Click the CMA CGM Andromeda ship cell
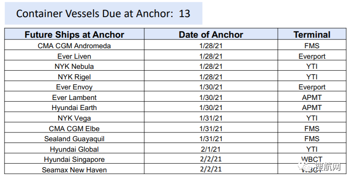Screen dimensions: 352x182 [x=74, y=46]
